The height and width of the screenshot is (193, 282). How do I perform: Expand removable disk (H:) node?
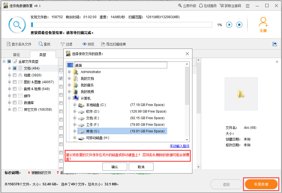tap(75, 138)
